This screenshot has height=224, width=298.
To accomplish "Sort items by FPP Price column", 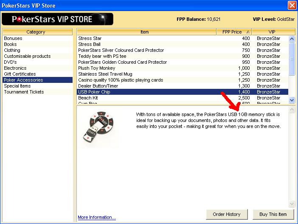I will [x=234, y=32].
